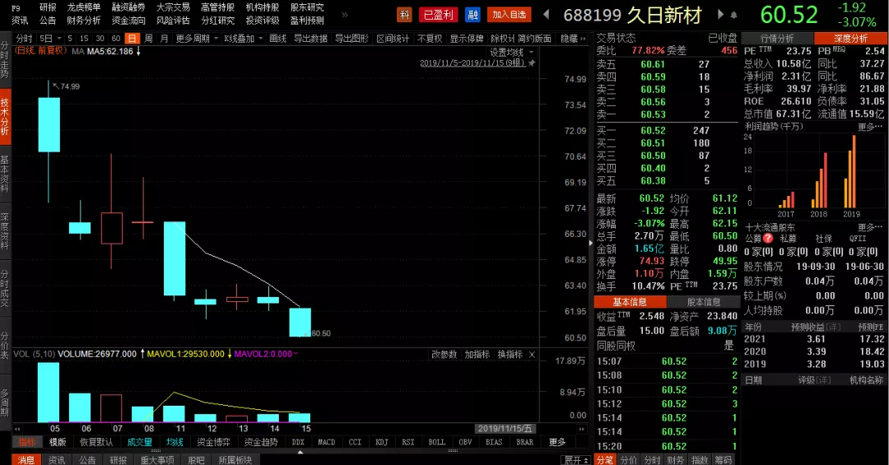Open the 更多周期 dropdown
This screenshot has width=889, height=465.
pyautogui.click(x=197, y=39)
